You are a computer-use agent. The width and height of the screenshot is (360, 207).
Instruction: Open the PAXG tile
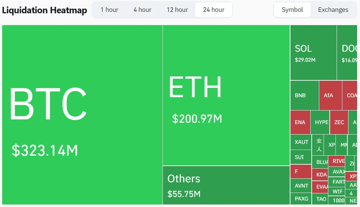301,199
